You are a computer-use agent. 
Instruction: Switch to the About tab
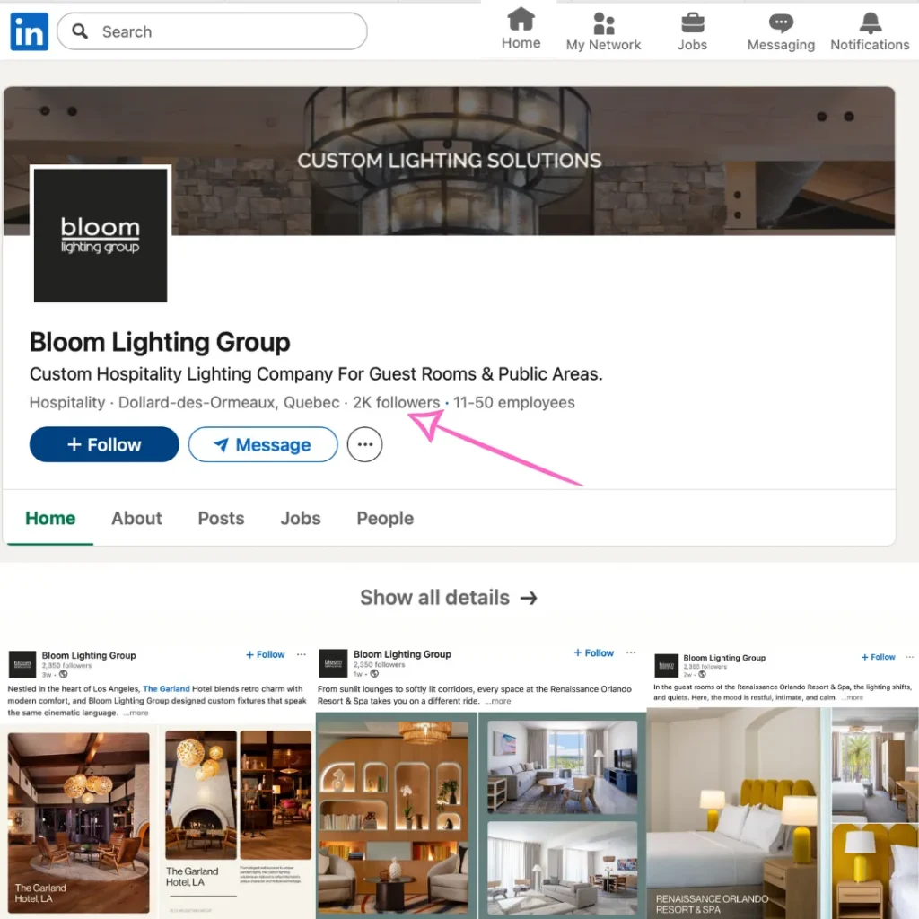pos(136,519)
